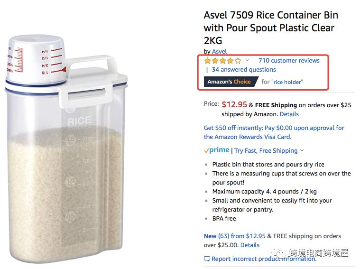Expand the Prime free shipping chevron
This screenshot has height=269, width=360.
click(302, 150)
